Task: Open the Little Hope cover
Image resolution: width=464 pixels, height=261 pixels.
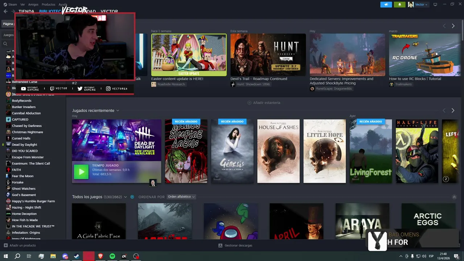Action: [324, 151]
